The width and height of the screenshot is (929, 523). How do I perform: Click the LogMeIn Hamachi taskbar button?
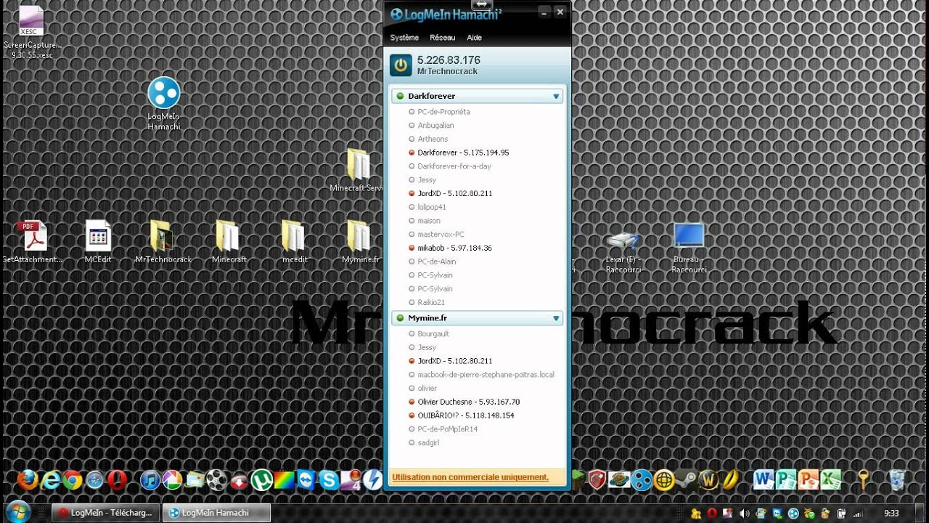point(216,513)
